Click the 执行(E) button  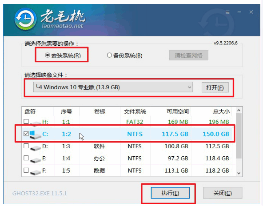pos(170,193)
